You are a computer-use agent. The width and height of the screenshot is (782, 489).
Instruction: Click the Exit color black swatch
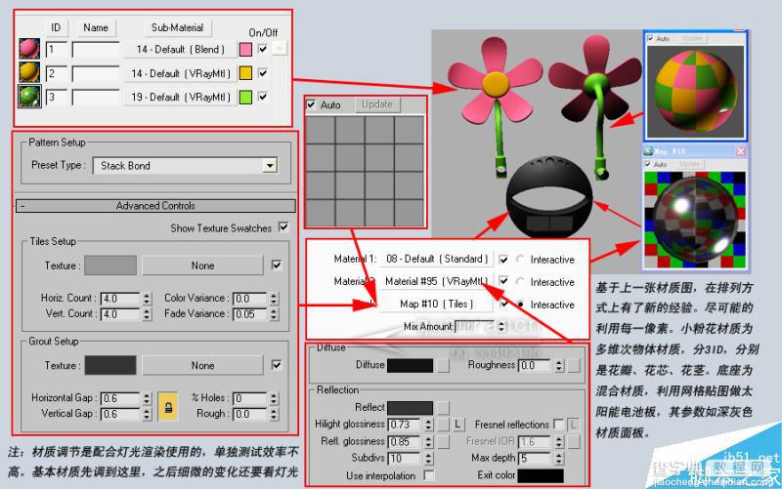coord(541,475)
